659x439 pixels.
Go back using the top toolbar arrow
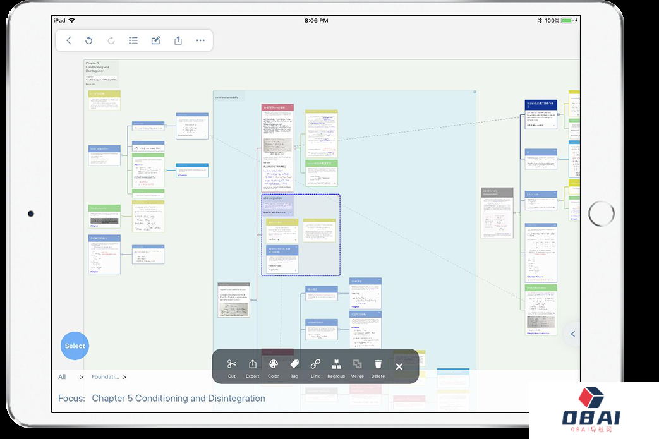[68, 40]
